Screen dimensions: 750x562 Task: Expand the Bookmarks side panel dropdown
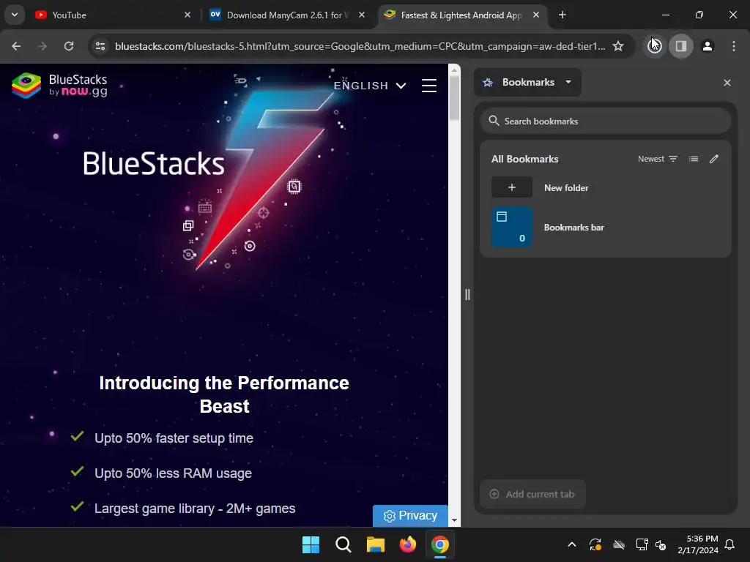click(527, 82)
